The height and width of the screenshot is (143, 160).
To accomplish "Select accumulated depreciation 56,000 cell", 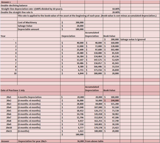I will point(94,100).
